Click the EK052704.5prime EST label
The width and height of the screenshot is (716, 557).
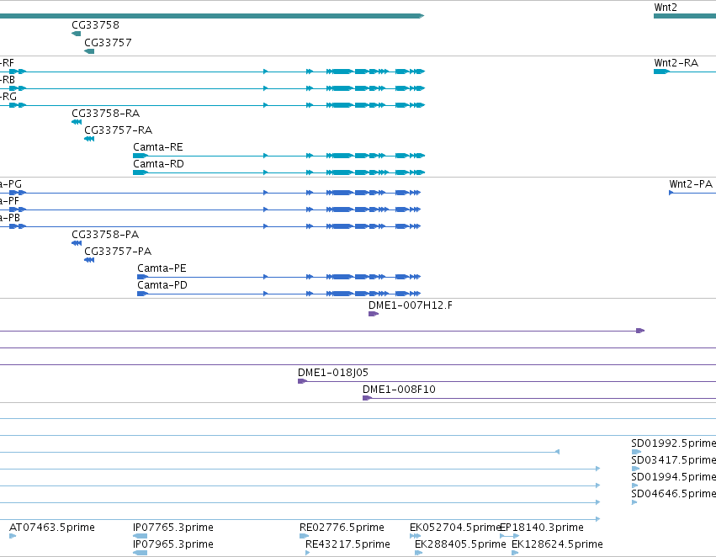click(x=455, y=528)
